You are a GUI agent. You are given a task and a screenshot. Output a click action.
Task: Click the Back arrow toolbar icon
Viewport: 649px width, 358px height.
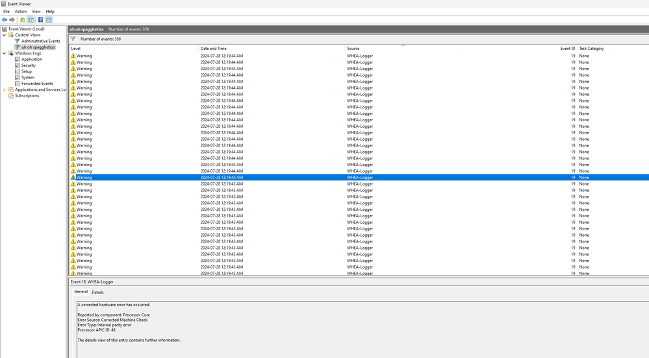coord(5,20)
